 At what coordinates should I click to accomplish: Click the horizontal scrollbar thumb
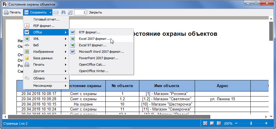point(109,117)
